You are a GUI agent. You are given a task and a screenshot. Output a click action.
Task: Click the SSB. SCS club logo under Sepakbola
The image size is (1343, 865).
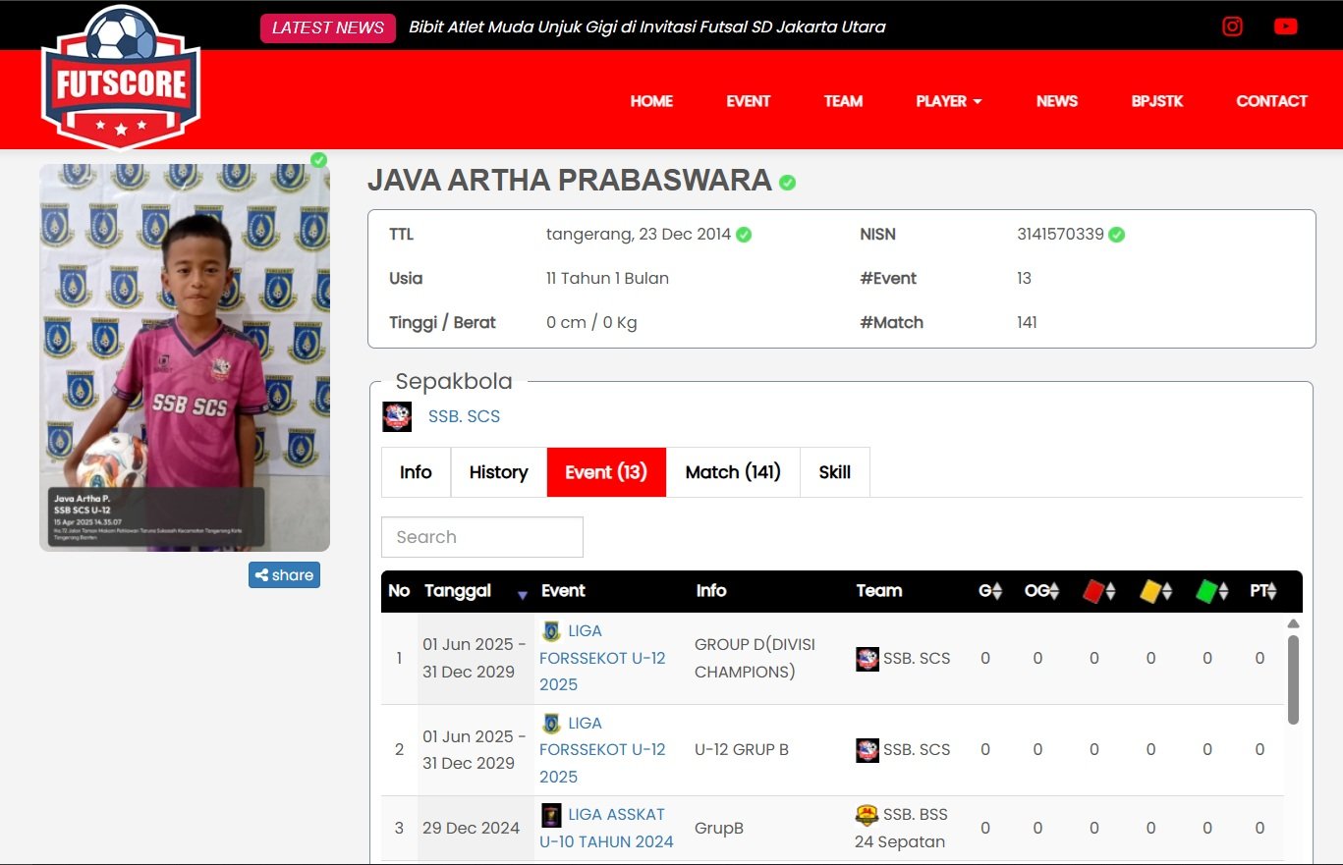pos(397,416)
